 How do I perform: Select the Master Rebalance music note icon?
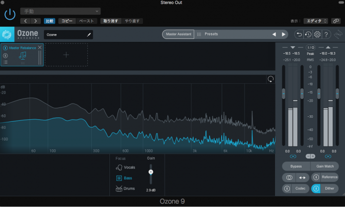pyautogui.click(x=23, y=56)
